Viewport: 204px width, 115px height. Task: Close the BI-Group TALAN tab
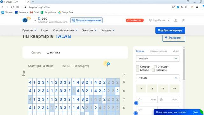coord(28,2)
